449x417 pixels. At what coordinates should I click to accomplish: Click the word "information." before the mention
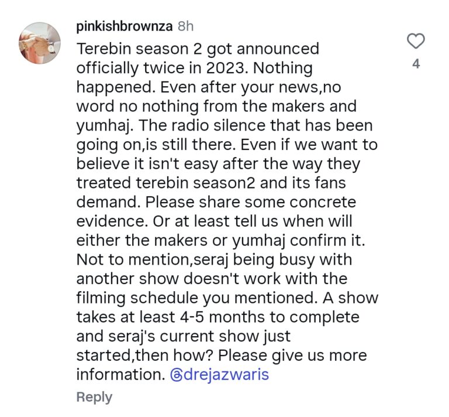click(x=120, y=374)
